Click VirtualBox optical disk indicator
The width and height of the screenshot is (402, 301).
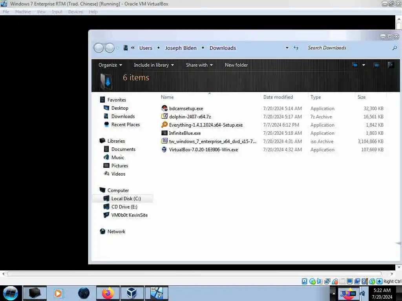click(x=312, y=281)
